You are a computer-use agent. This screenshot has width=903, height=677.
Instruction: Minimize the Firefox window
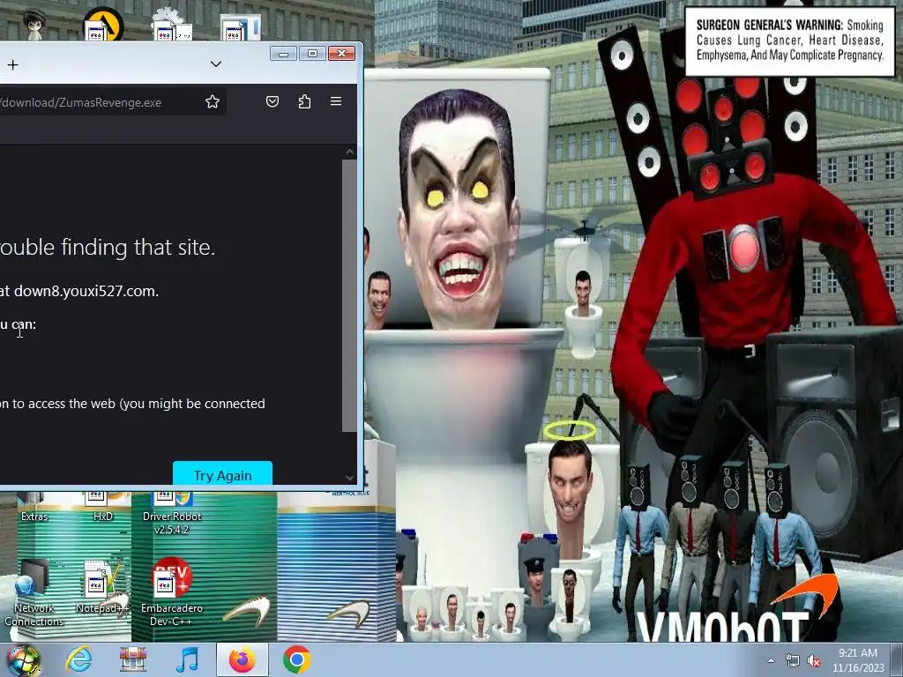(283, 54)
